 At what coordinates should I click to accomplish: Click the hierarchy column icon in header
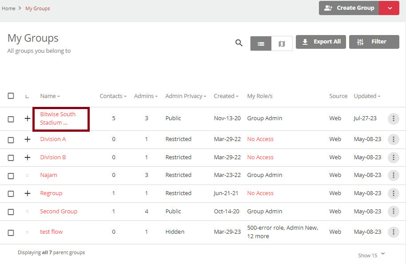coord(27,96)
